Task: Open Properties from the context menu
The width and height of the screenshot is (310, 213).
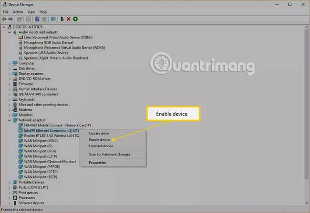Action: point(97,163)
